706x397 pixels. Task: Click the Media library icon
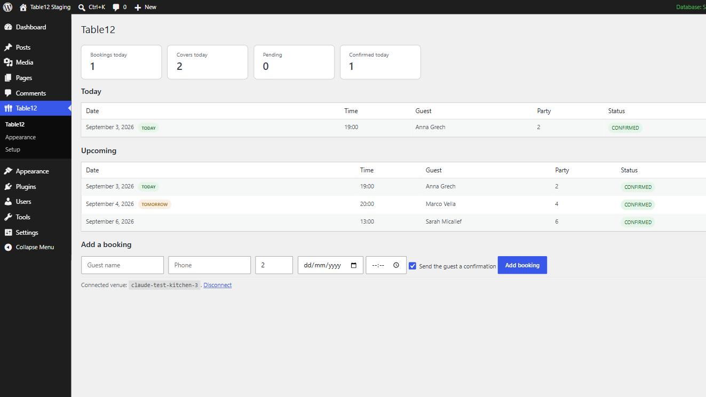pos(8,62)
